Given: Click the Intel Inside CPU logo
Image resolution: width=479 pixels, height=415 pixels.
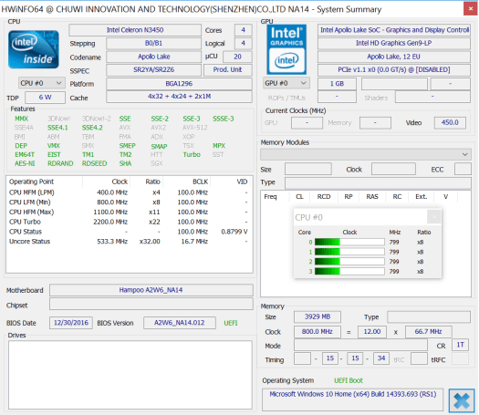Looking at the screenshot, I should pos(34,49).
